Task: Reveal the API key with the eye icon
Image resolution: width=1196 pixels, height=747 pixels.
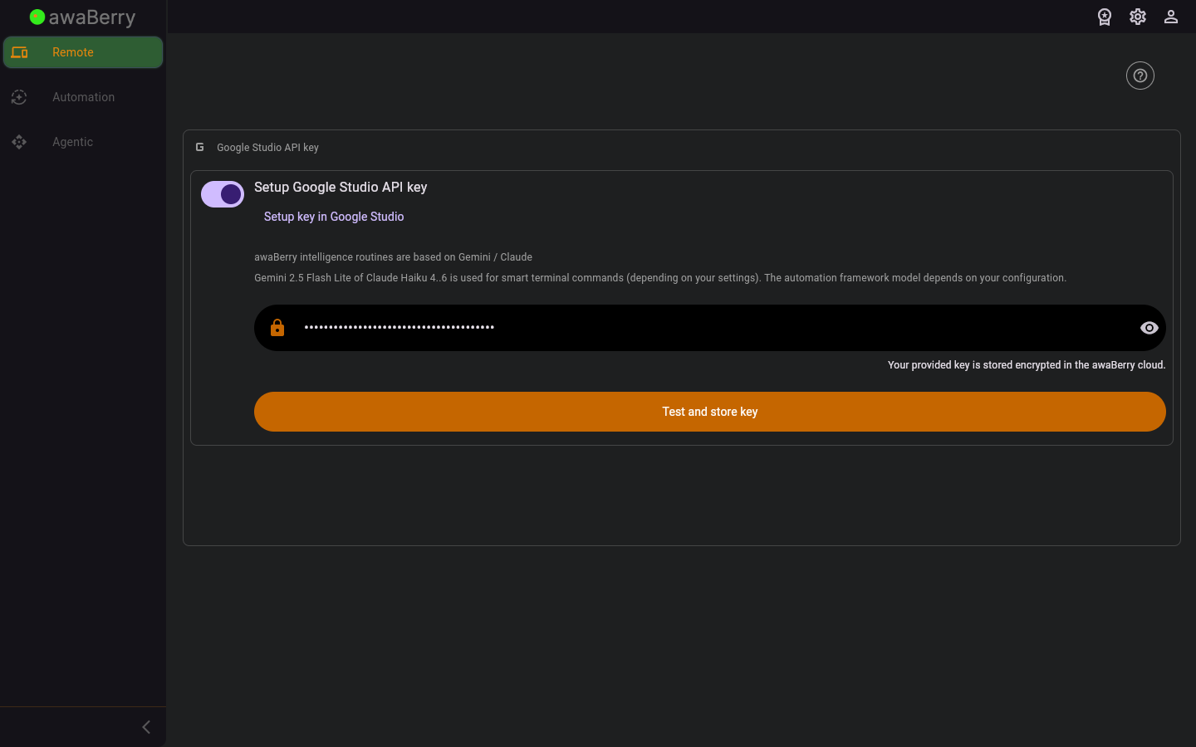Action: pos(1149,328)
